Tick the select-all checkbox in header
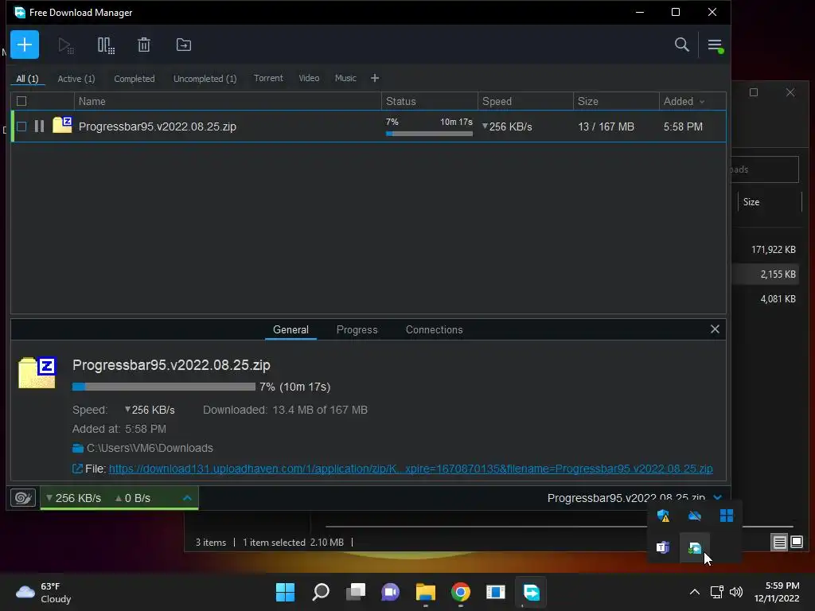815x611 pixels. pos(21,101)
